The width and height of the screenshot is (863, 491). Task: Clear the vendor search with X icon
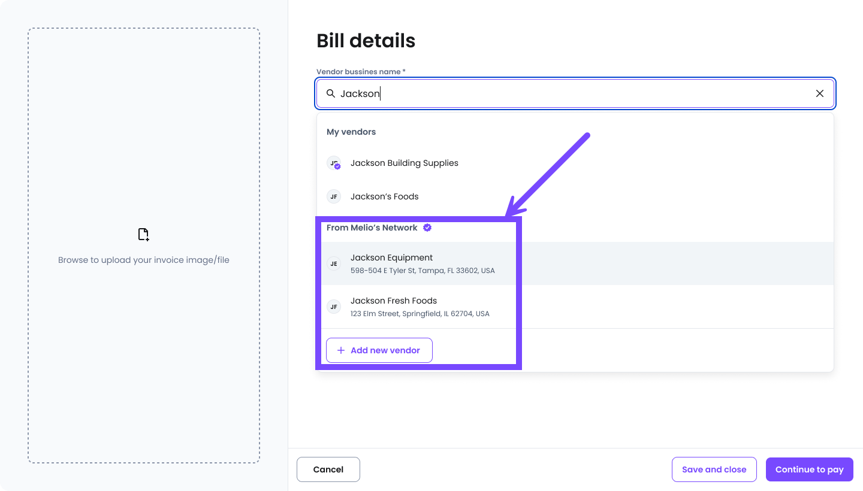pos(820,93)
